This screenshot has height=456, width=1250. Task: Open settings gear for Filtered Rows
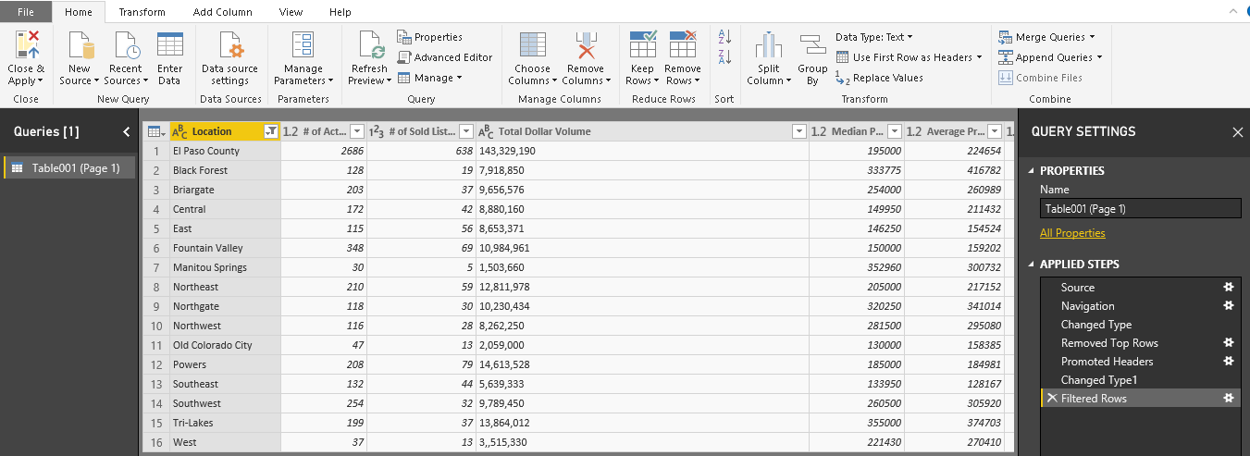click(x=1229, y=399)
